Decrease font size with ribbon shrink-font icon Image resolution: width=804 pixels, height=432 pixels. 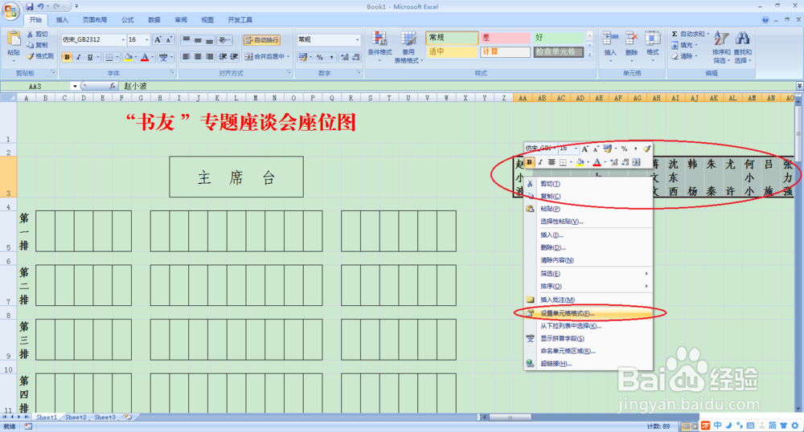[x=168, y=39]
